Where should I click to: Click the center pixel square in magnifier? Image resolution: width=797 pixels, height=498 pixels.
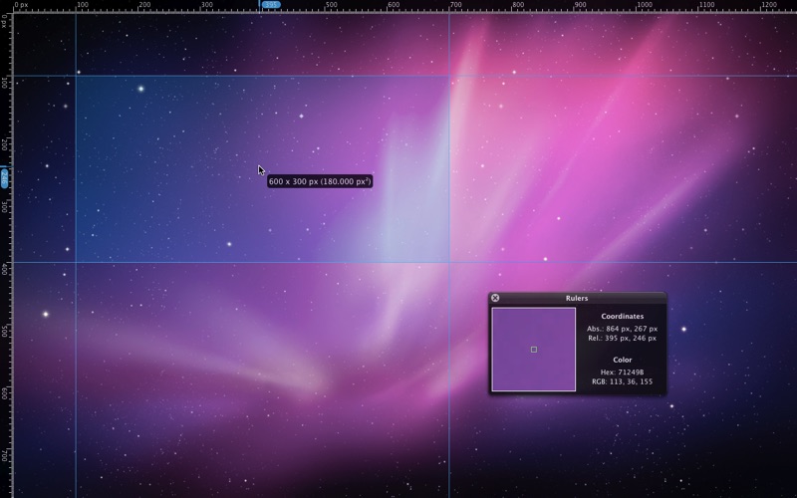pyautogui.click(x=534, y=350)
